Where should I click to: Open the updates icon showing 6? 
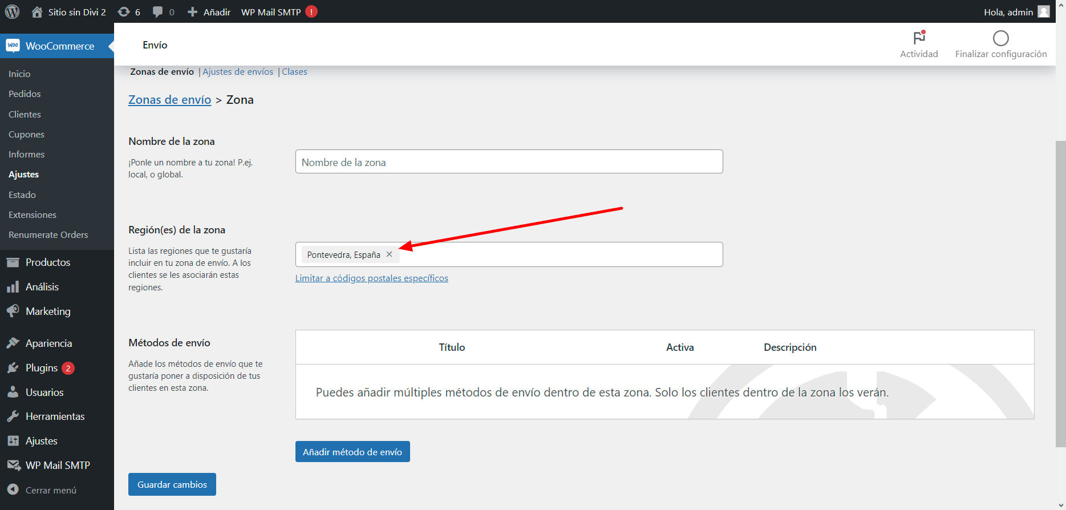click(x=123, y=11)
